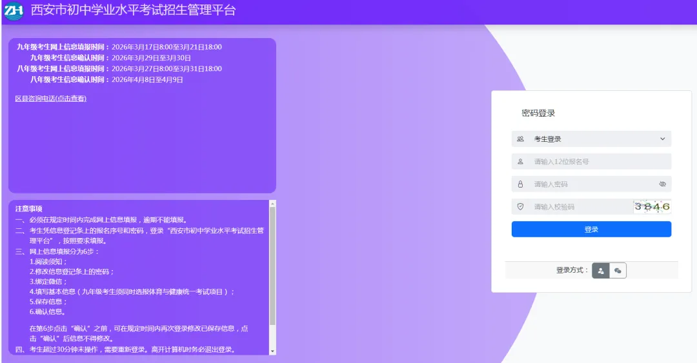Click the 八年级考生信息确认时间 line
The width and height of the screenshot is (697, 363).
click(x=106, y=79)
